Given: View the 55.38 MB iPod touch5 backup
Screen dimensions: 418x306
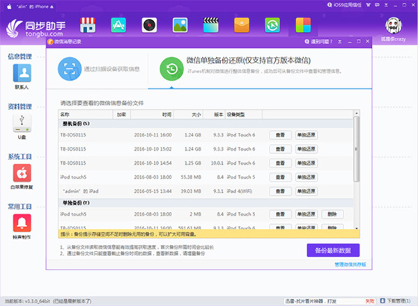Looking at the screenshot, I should tap(280, 177).
